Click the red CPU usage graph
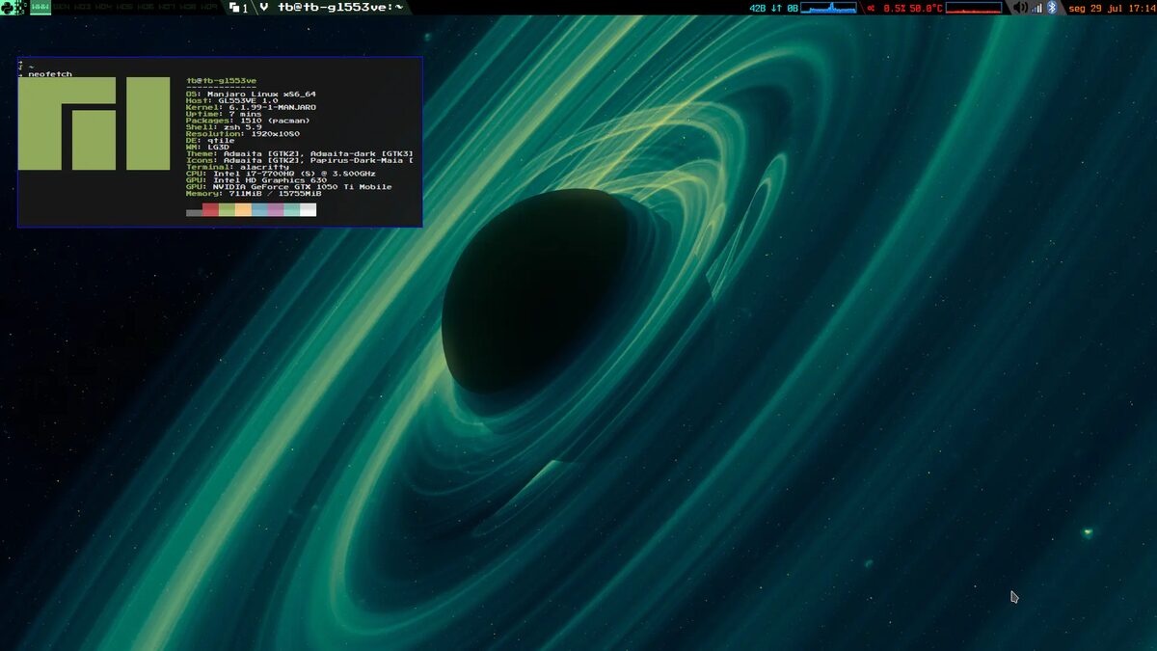This screenshot has height=651, width=1157. (x=974, y=7)
